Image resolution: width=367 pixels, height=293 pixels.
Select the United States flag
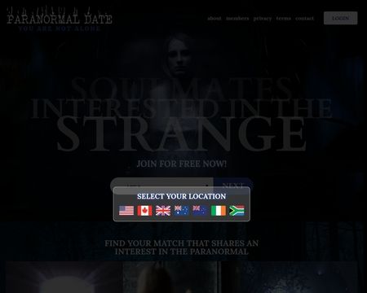click(x=126, y=211)
